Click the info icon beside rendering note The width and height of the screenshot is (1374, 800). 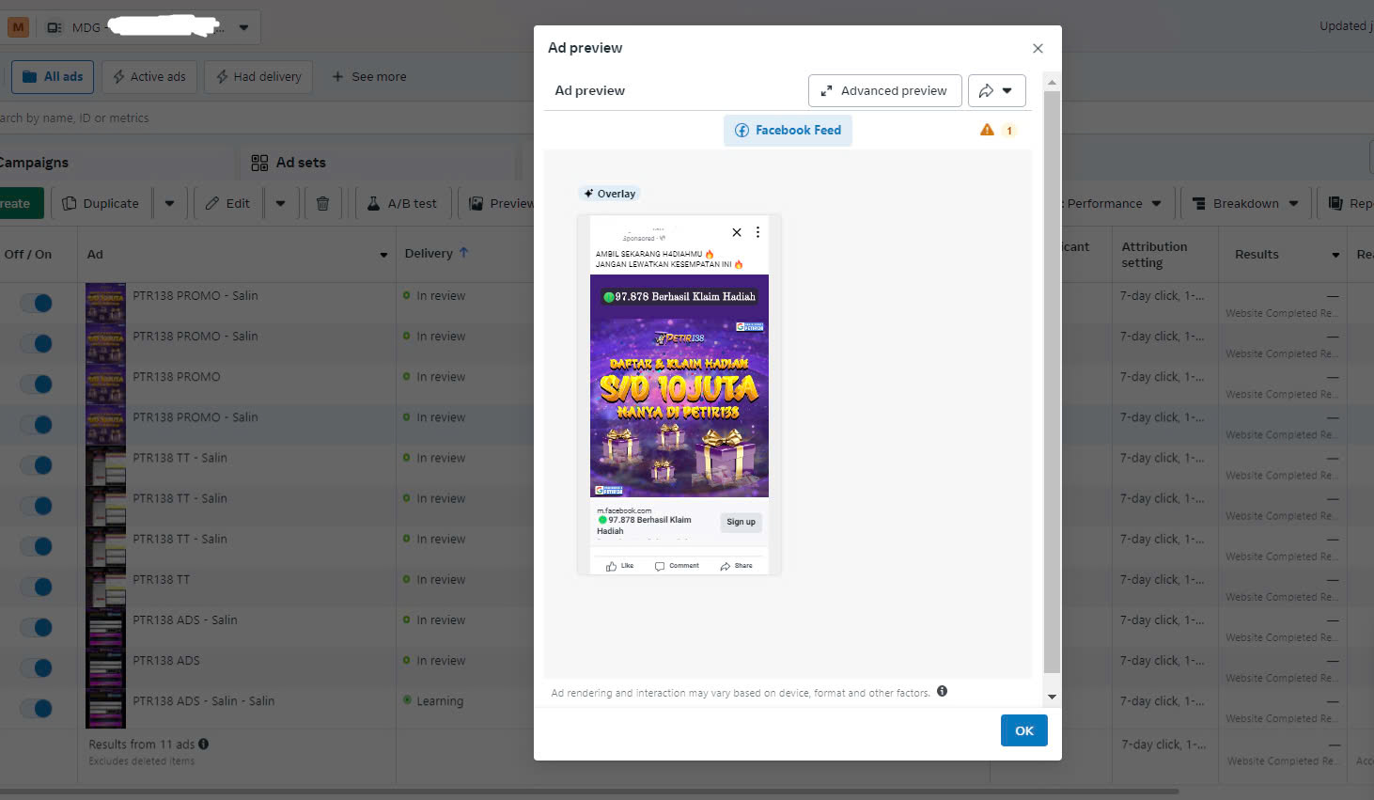[x=942, y=692]
